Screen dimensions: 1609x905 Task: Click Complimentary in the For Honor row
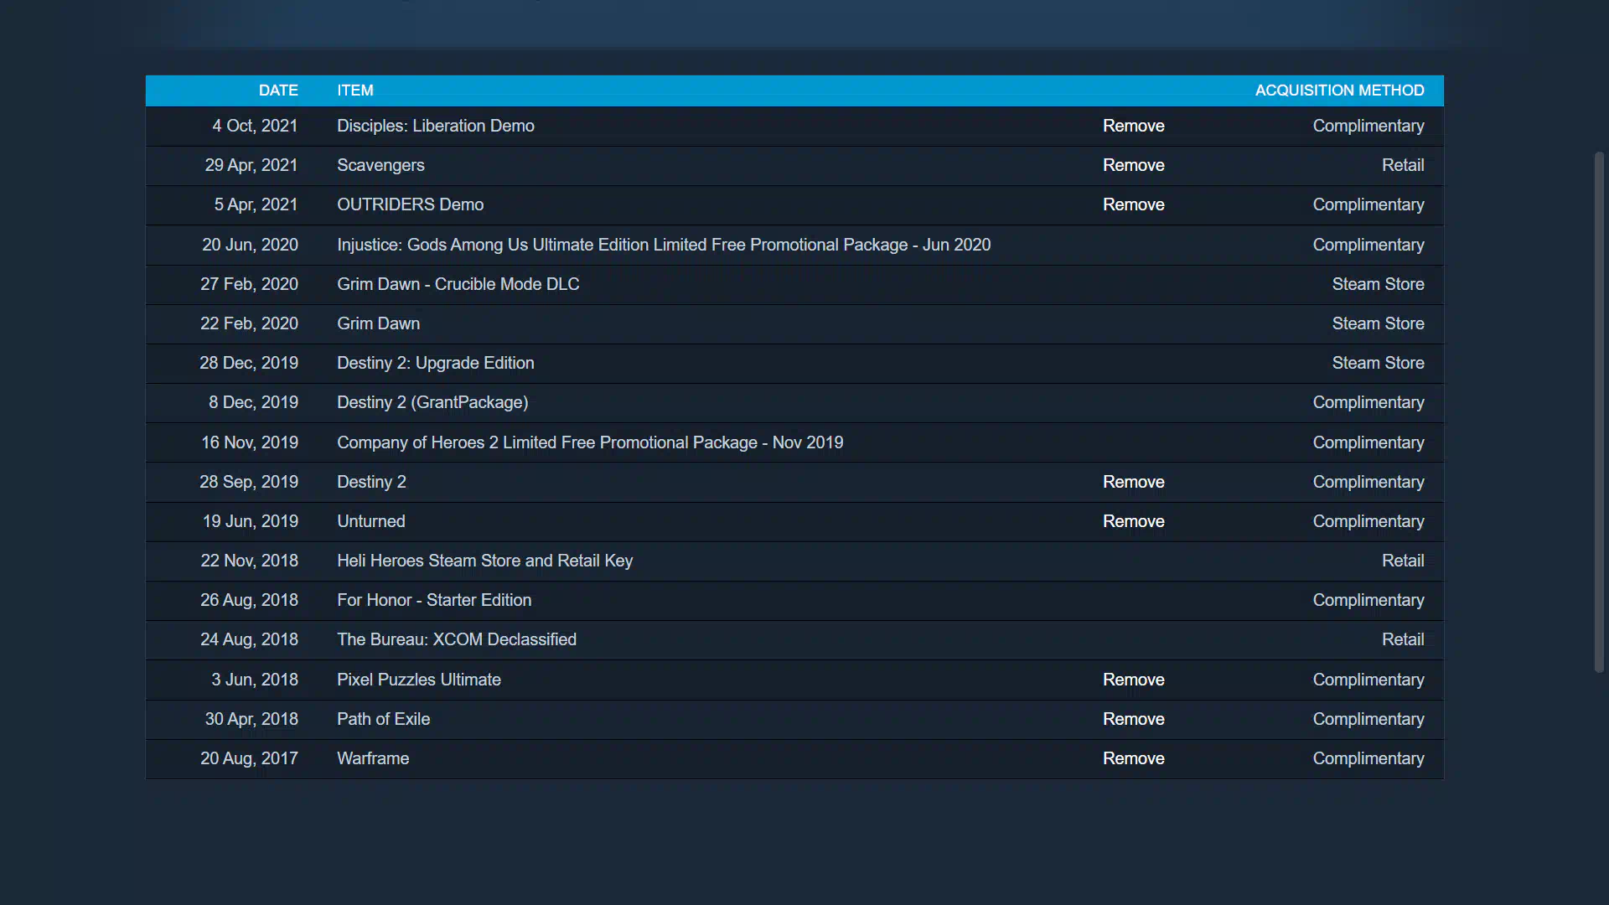pos(1368,600)
